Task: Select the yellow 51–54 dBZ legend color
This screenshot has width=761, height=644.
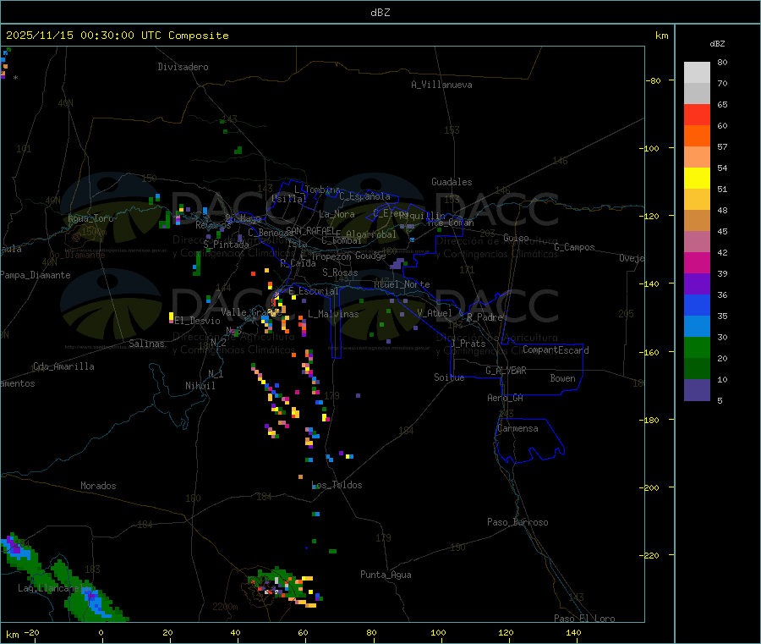Action: 697,179
